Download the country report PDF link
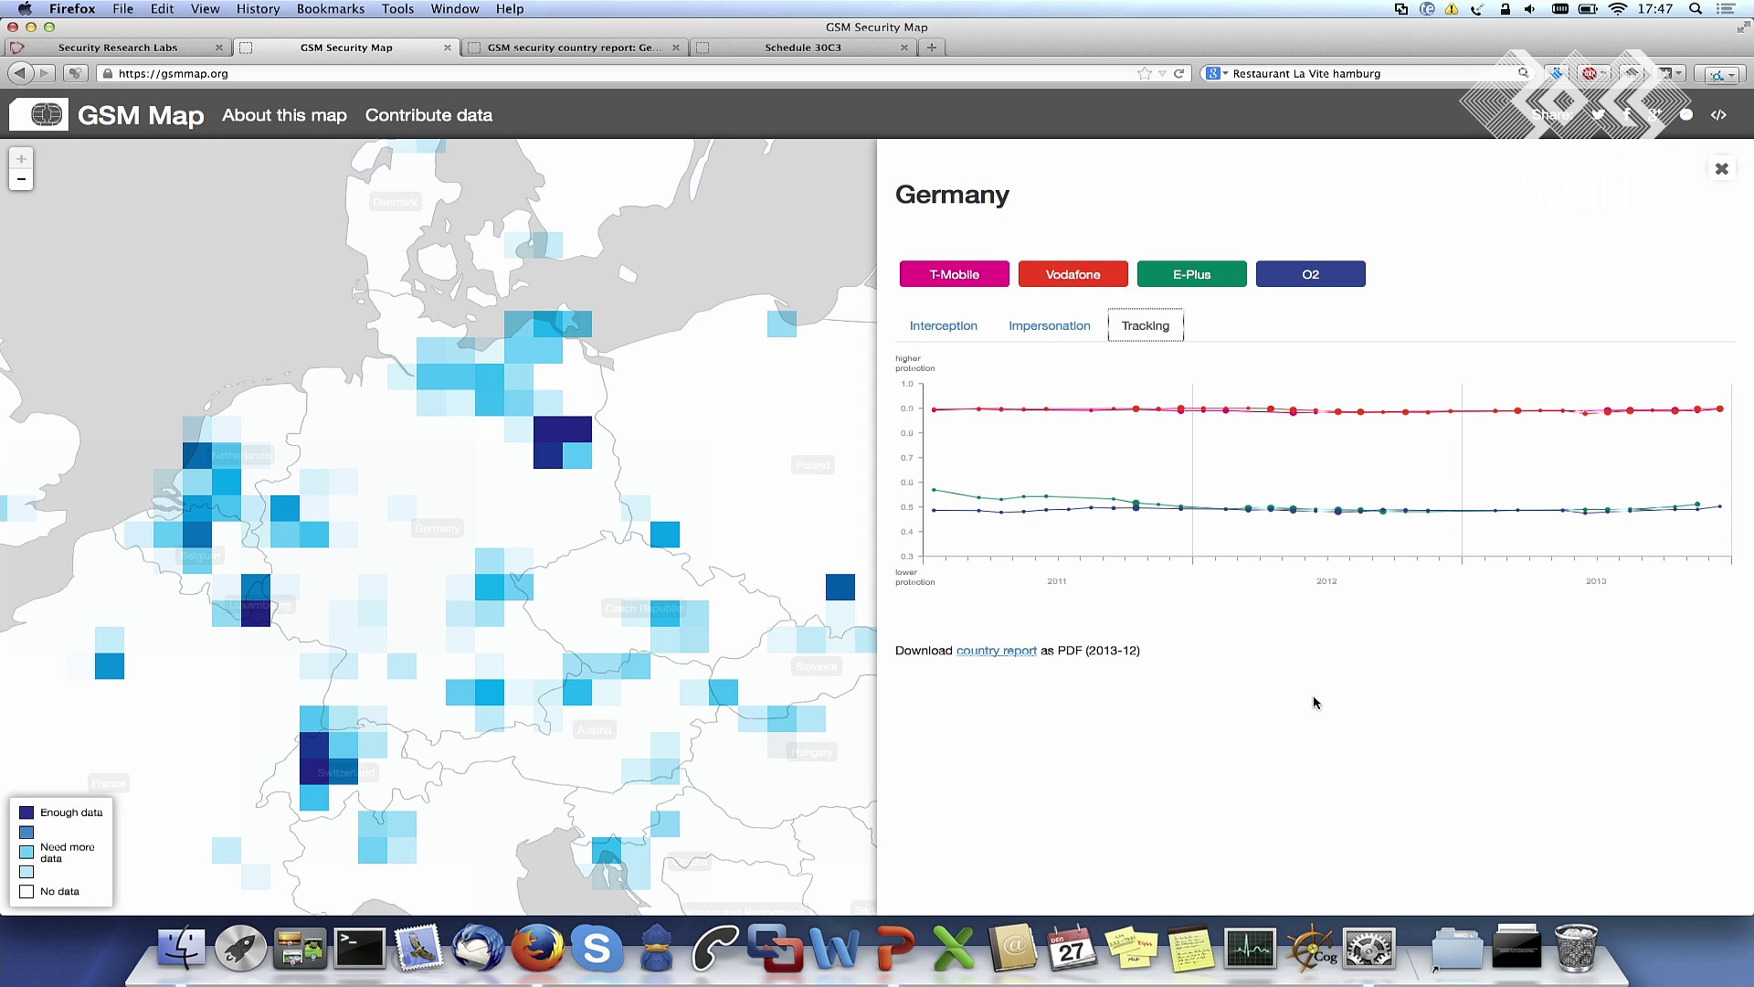Screen dimensions: 1754x987 tap(996, 651)
